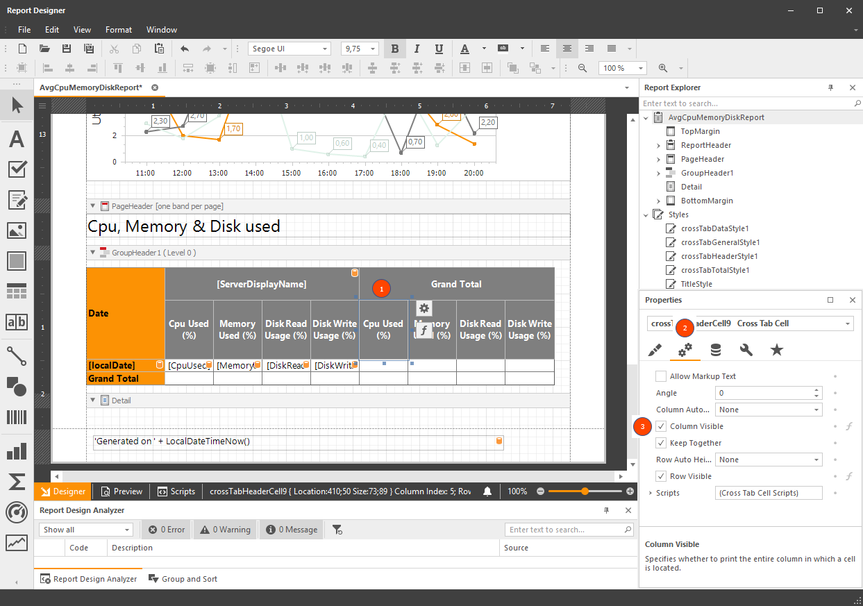Switch to Group and Sort tab
This screenshot has height=606, width=863.
(x=183, y=579)
